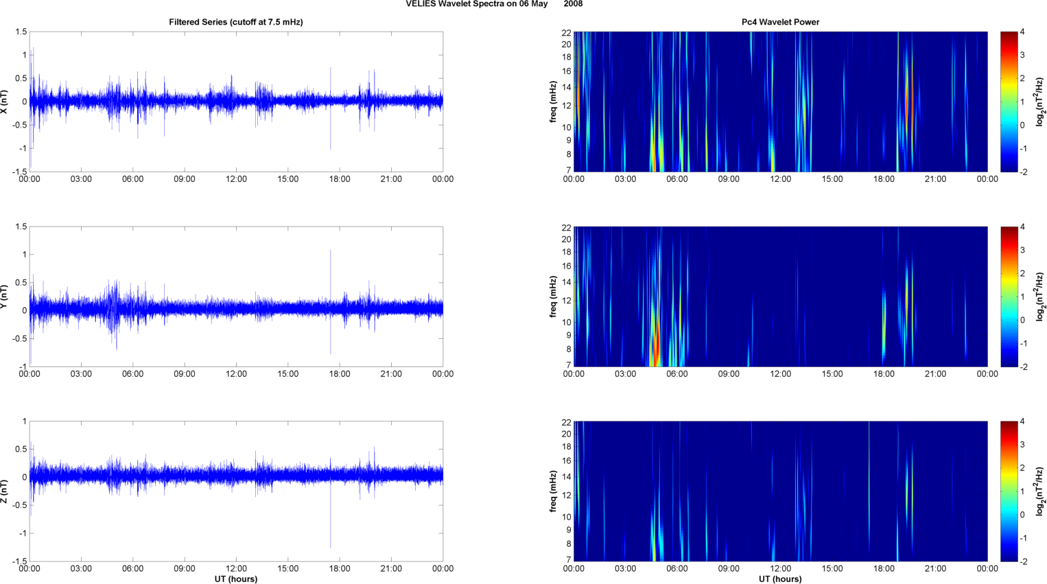The image size is (1047, 584).
Task: Click the '12:00' tick under the X series plot
Action: 236,179
